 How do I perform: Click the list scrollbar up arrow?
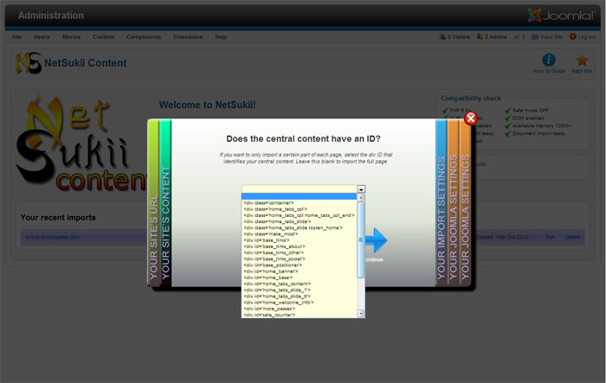tap(361, 198)
